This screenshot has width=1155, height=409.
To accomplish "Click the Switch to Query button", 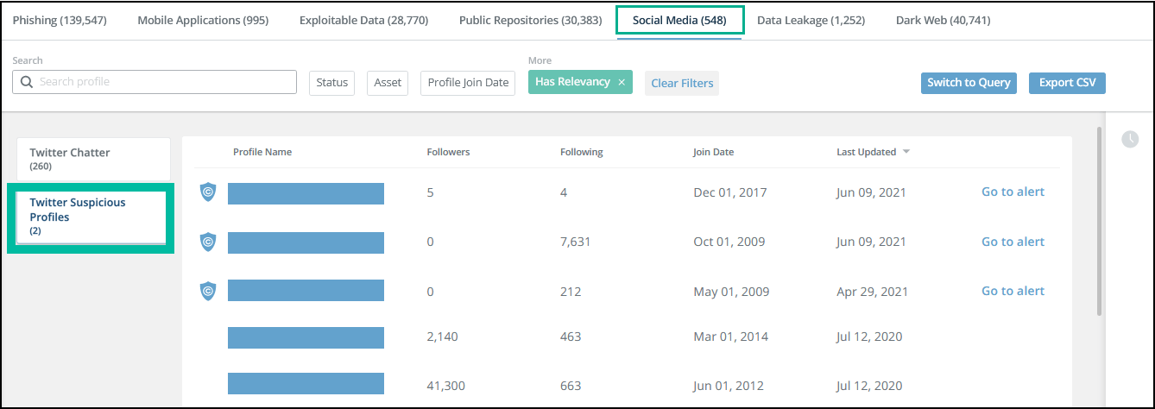I will coord(969,83).
